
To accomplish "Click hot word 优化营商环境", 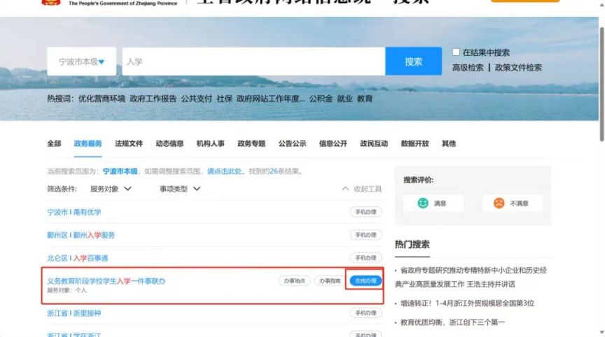I will click(102, 99).
